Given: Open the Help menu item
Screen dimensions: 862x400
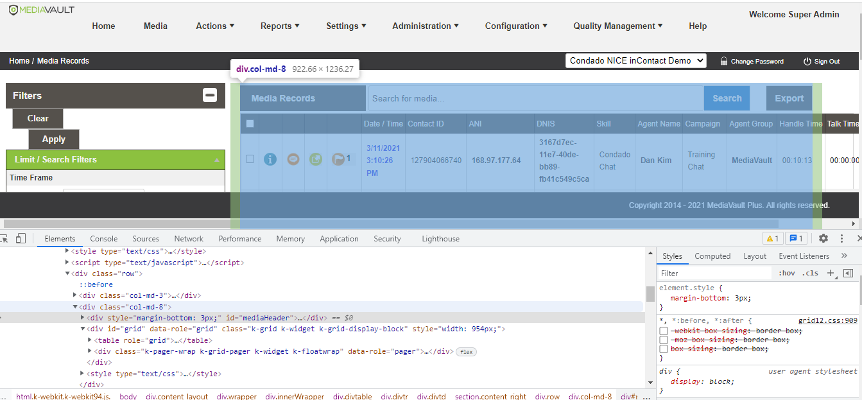Looking at the screenshot, I should [x=698, y=26].
